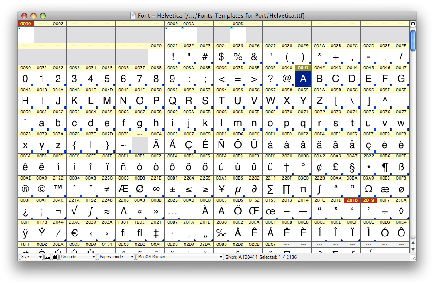Select the summation glyph cell 2211
Image resolution: width=434 pixels, height=285 pixels.
pyautogui.click(x=270, y=189)
